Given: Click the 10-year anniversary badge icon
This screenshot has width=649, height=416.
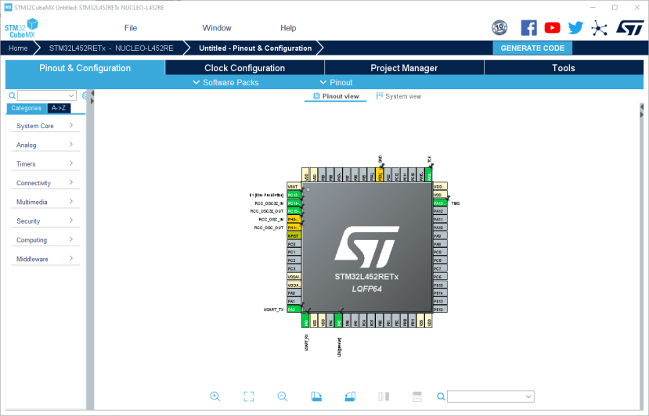Looking at the screenshot, I should point(499,27).
